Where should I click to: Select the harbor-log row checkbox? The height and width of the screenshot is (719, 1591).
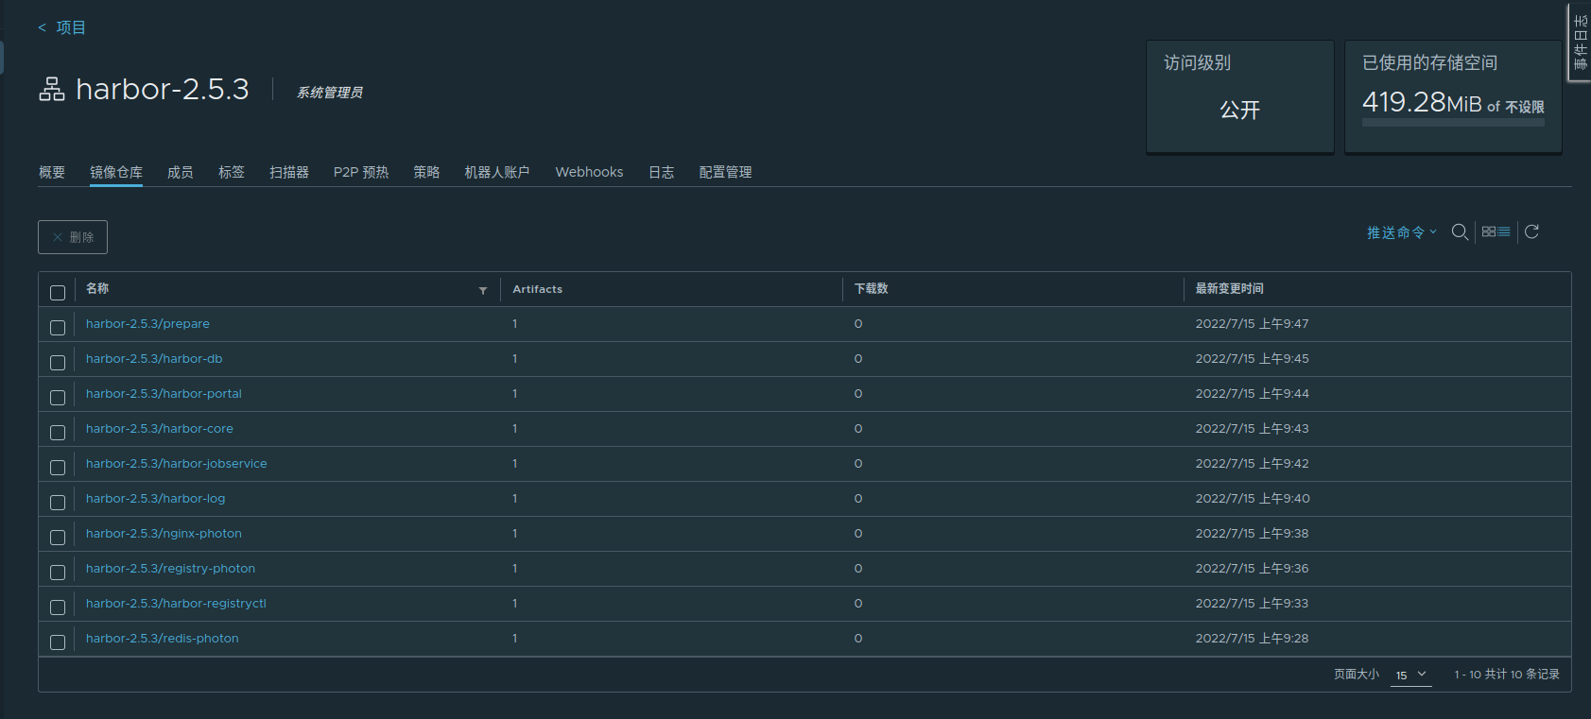pos(58,502)
